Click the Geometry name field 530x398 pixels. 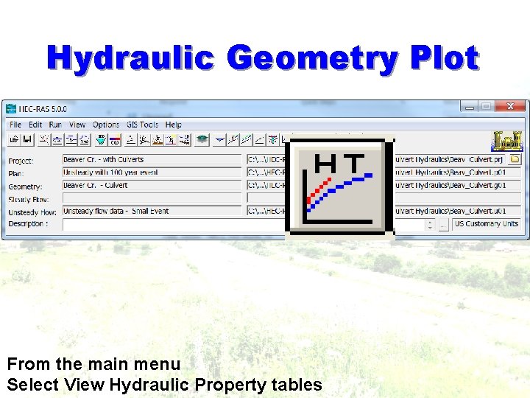coord(152,185)
